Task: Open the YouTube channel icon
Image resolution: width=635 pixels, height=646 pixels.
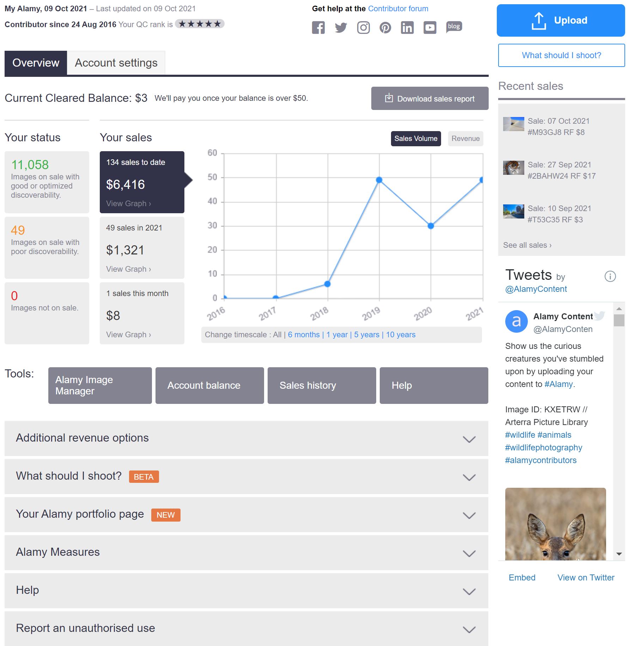Action: point(430,27)
